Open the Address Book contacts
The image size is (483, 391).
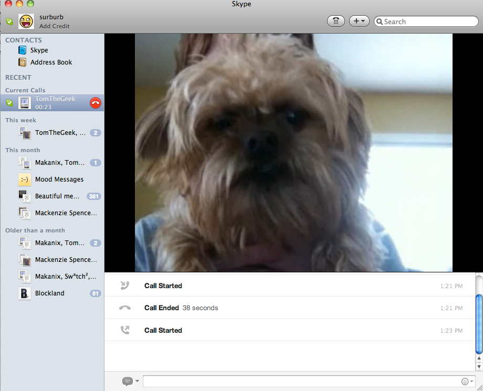click(x=51, y=62)
